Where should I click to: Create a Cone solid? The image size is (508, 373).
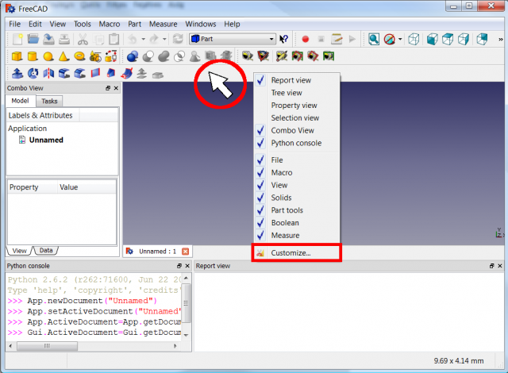point(63,56)
